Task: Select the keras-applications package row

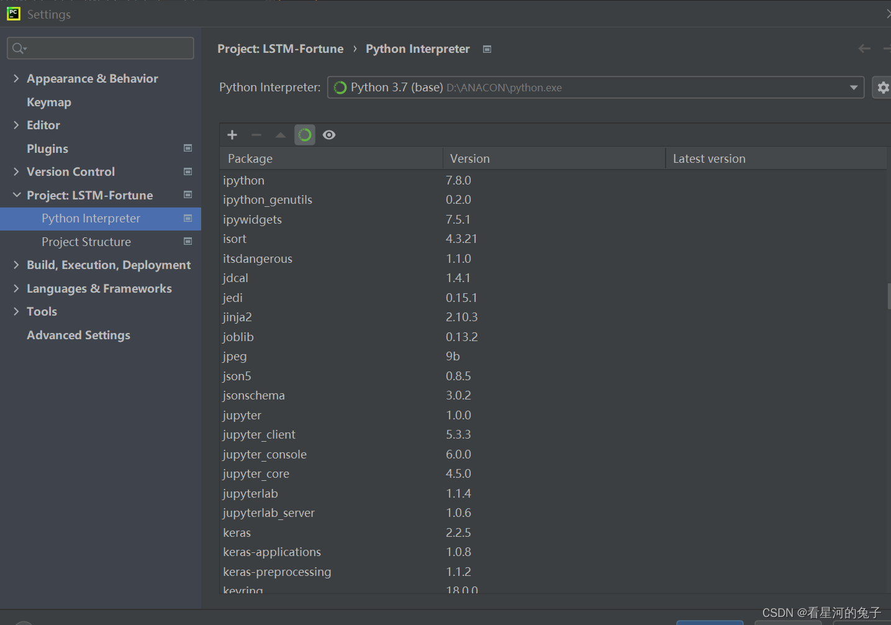Action: click(553, 552)
